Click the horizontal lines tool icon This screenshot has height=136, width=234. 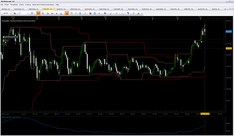click(x=105, y=13)
